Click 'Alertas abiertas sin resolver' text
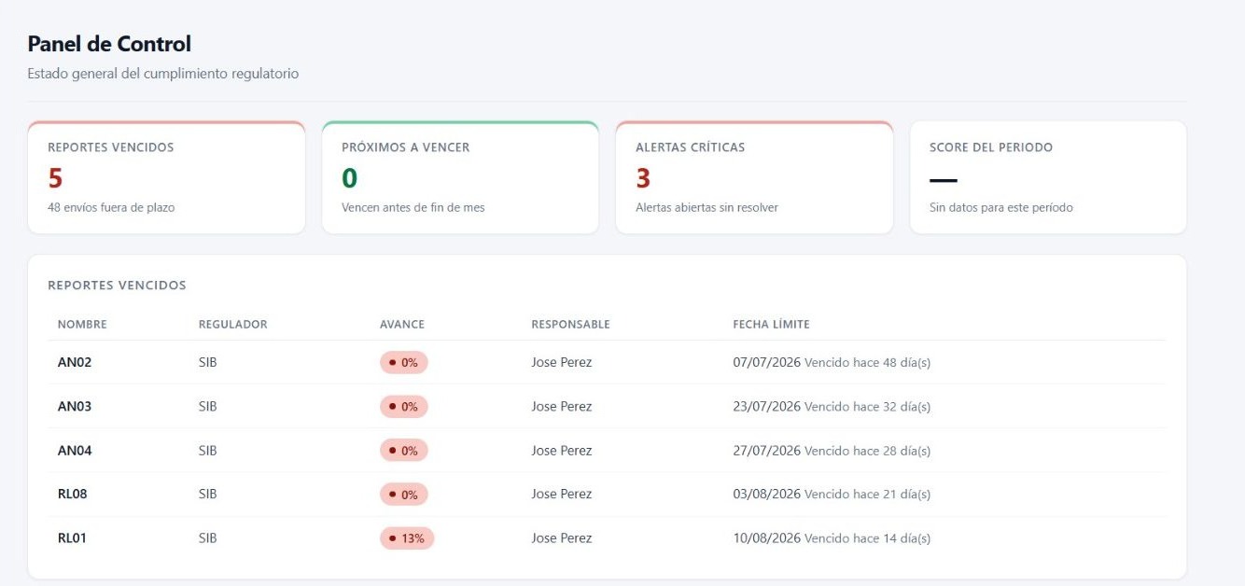The height and width of the screenshot is (586, 1245). pos(706,207)
